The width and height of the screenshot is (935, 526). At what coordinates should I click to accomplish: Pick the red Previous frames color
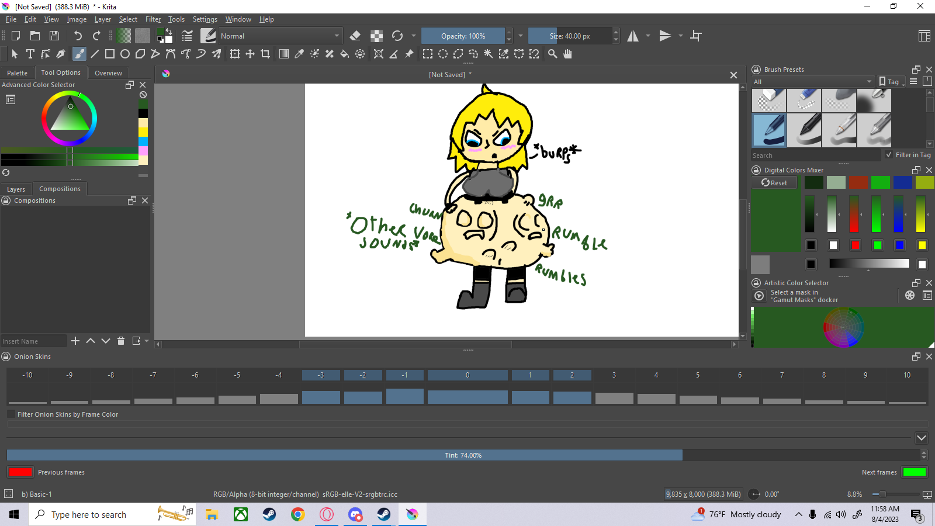pyautogui.click(x=20, y=472)
